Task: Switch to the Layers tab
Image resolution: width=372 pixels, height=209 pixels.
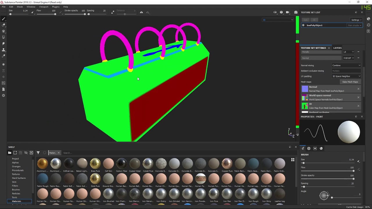Action: pos(337,48)
